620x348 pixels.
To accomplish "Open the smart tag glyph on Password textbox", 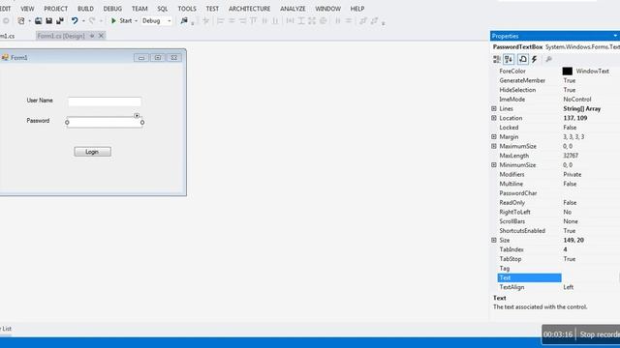I will 137,116.
